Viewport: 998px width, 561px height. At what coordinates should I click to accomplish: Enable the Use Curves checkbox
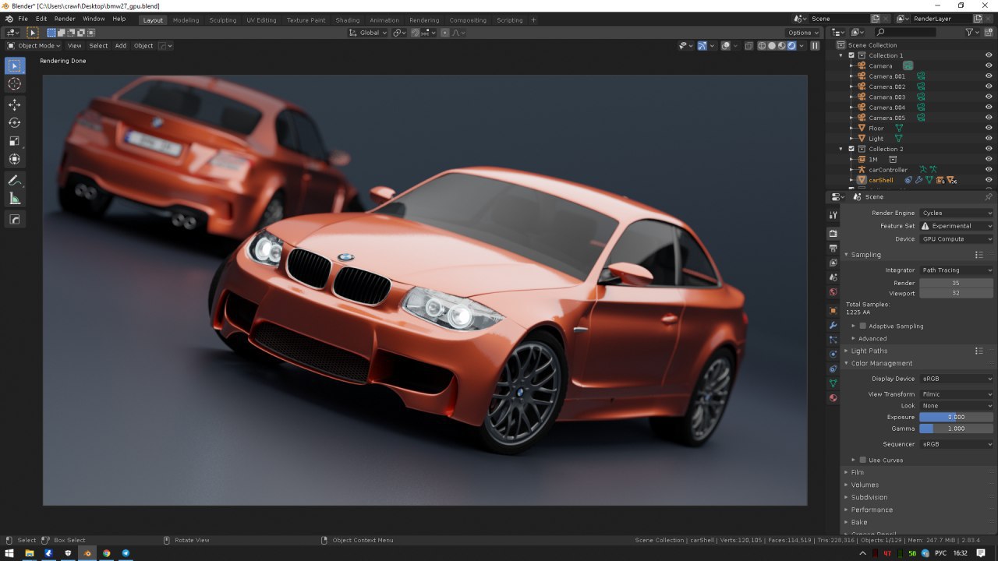pos(863,460)
